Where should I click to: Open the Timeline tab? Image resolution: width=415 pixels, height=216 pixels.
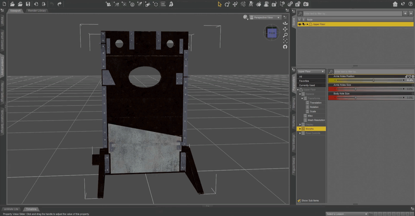[31, 209]
